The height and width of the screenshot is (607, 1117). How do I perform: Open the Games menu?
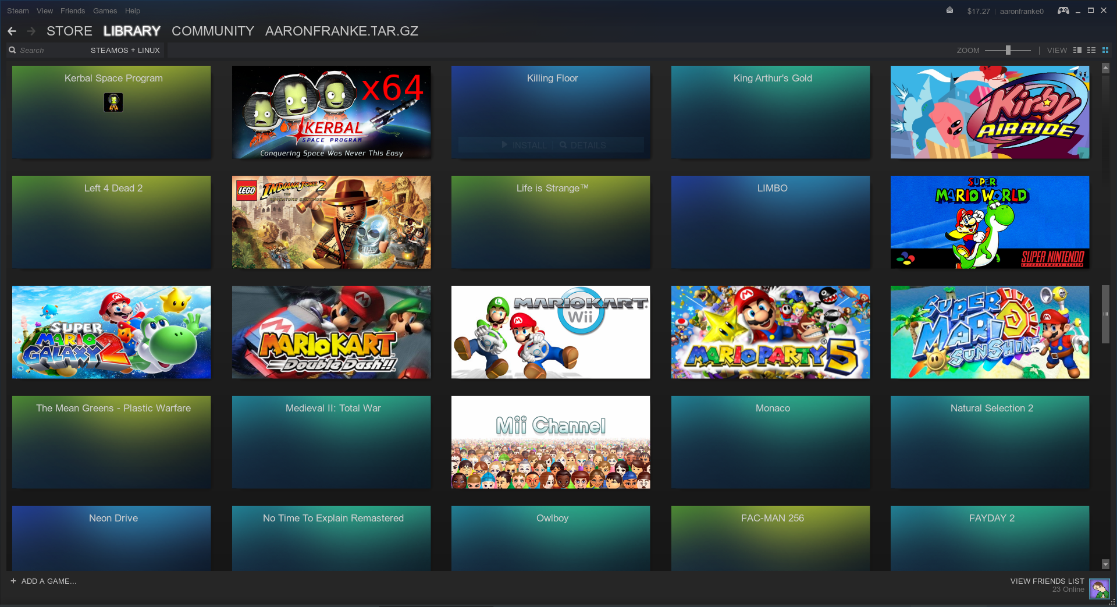(105, 10)
